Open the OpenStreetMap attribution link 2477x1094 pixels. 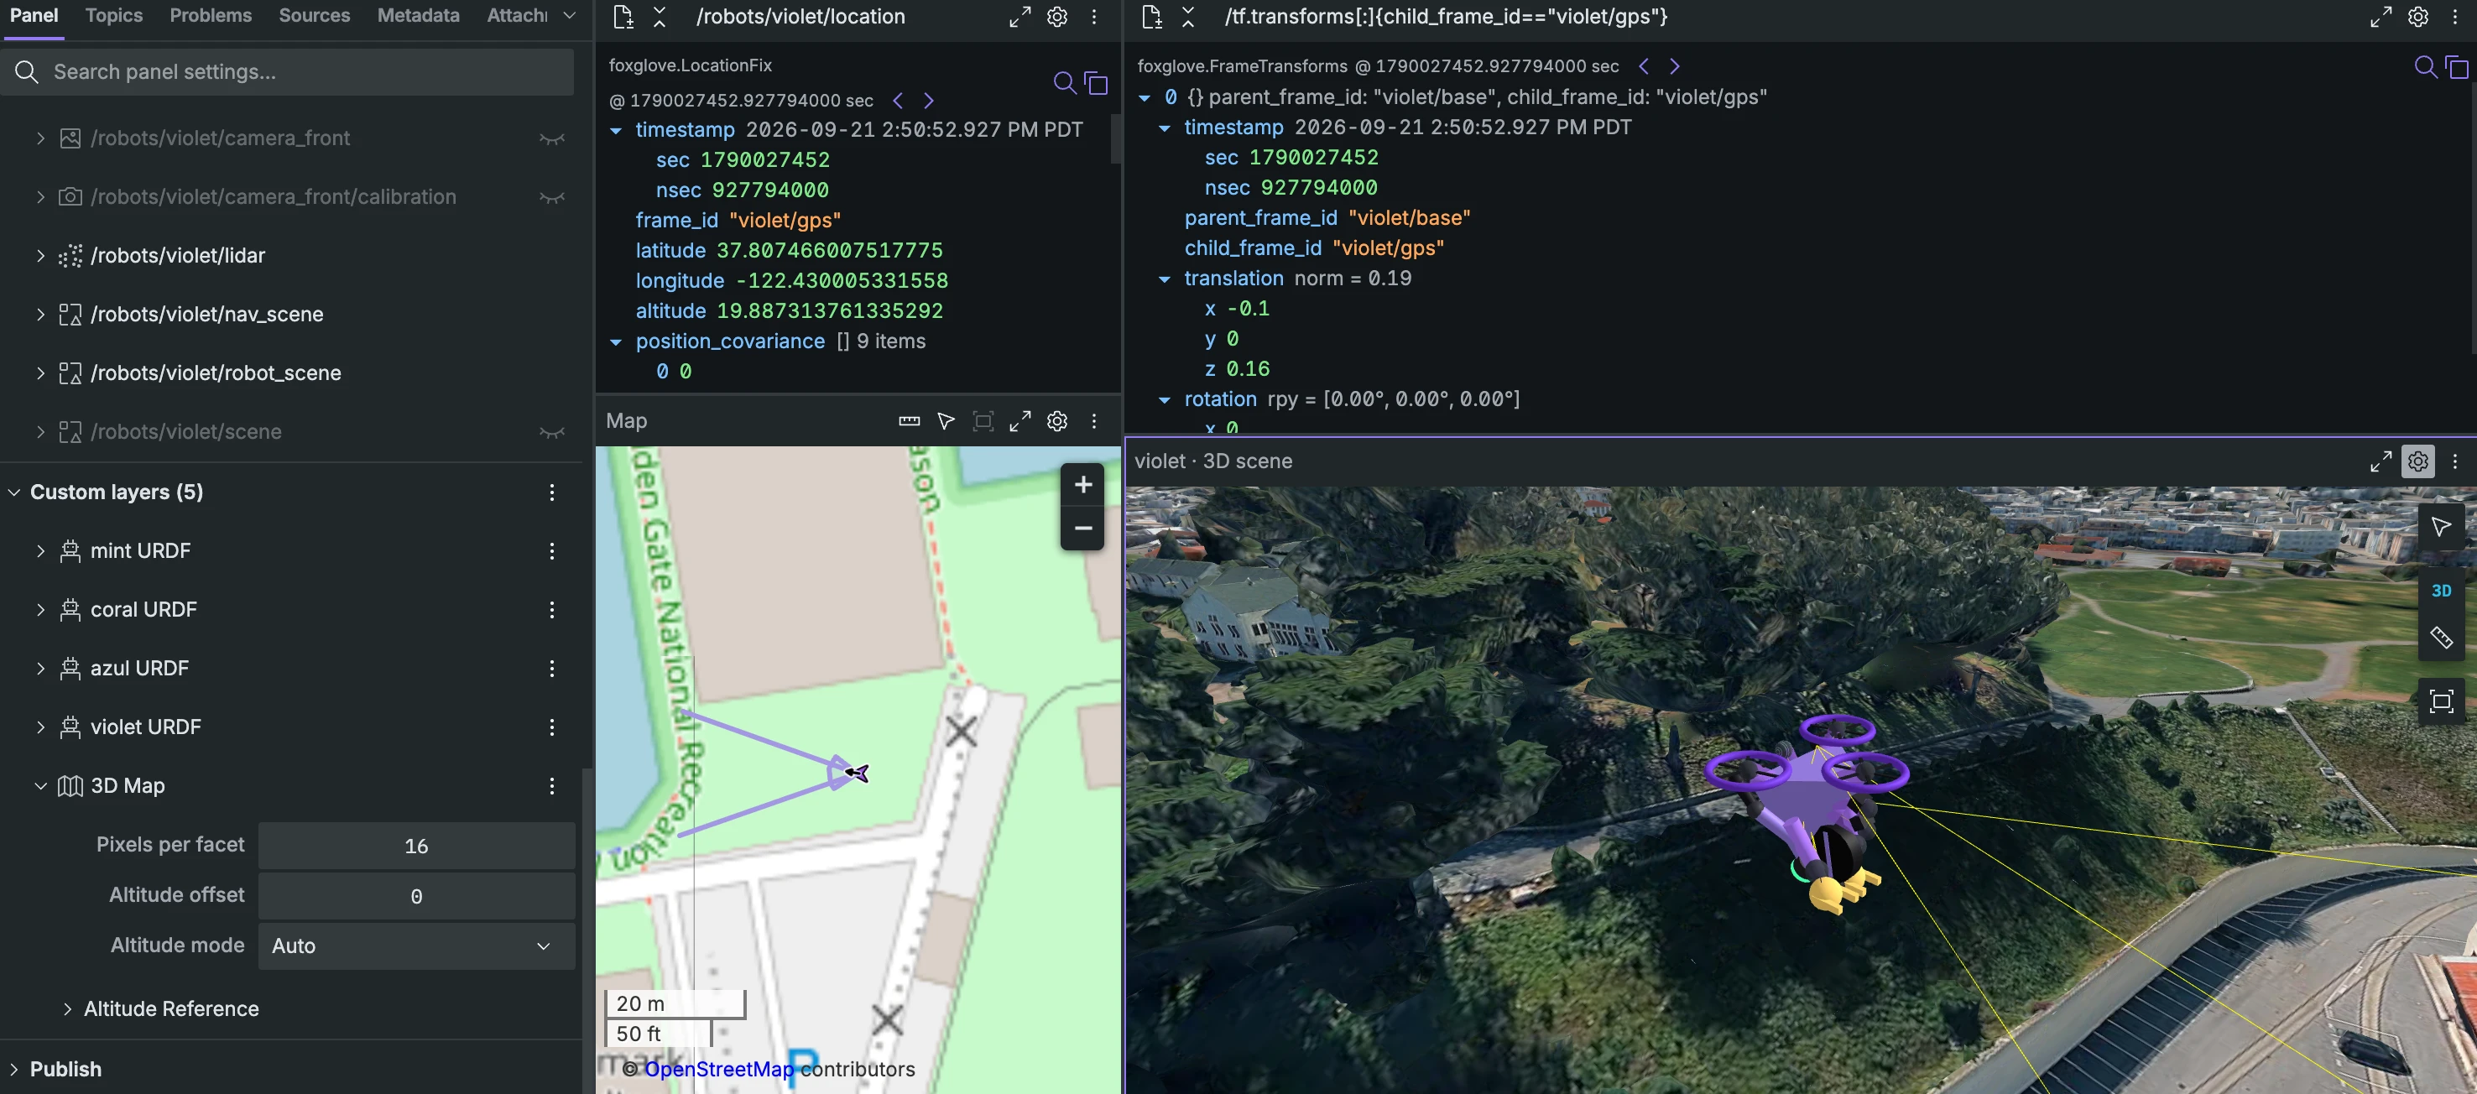(719, 1069)
